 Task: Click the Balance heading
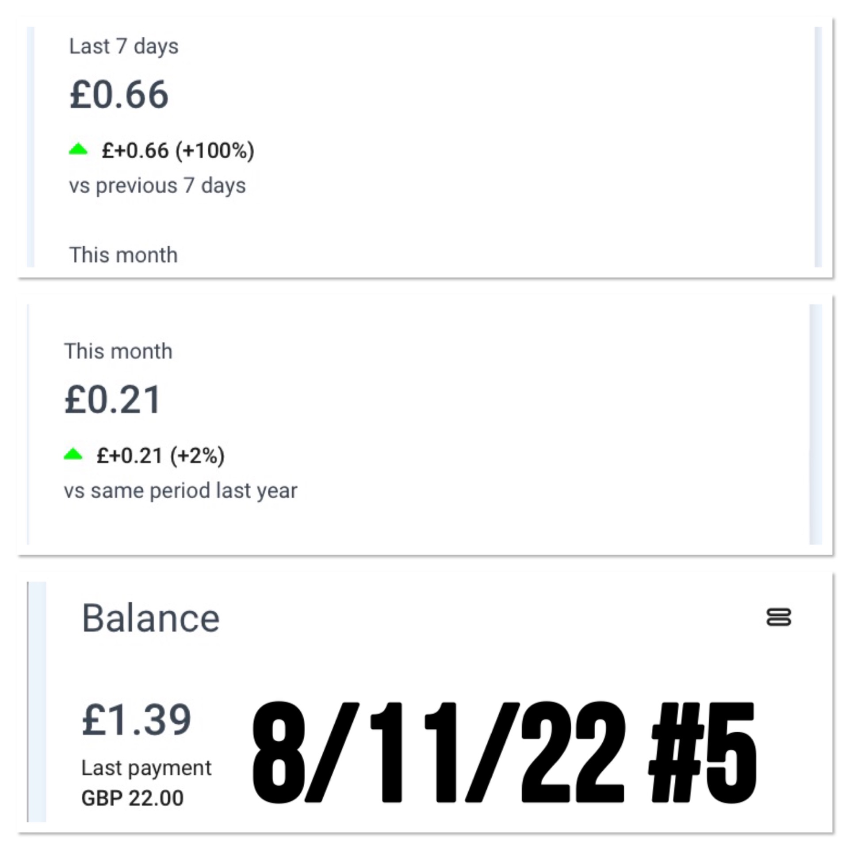(x=151, y=618)
